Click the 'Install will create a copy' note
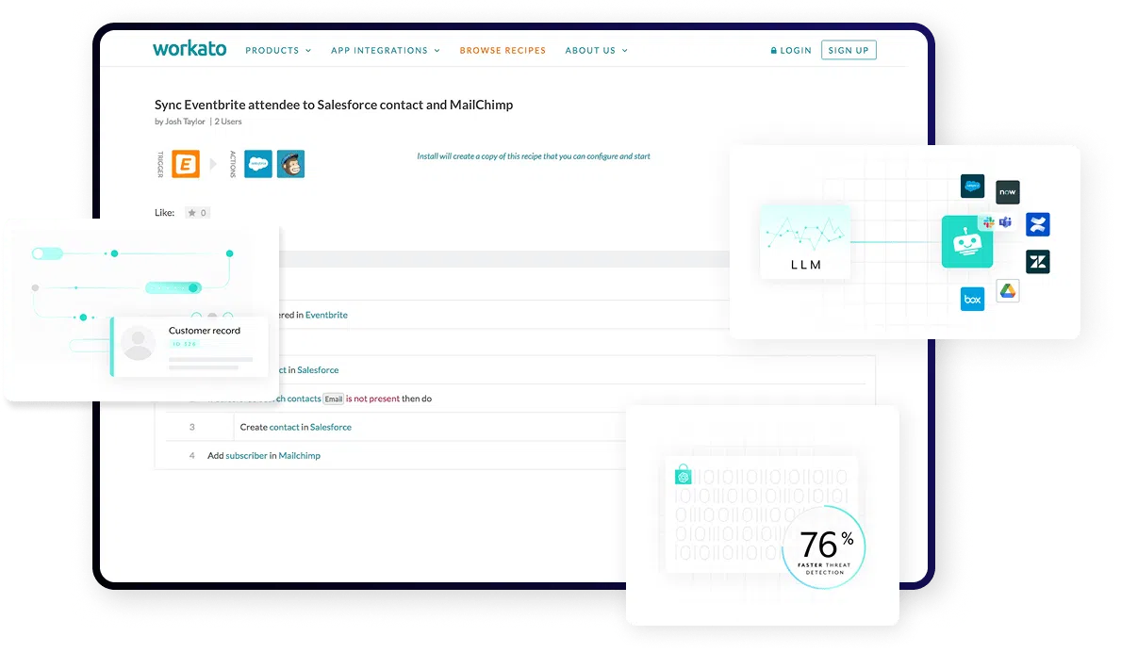 [x=534, y=156]
